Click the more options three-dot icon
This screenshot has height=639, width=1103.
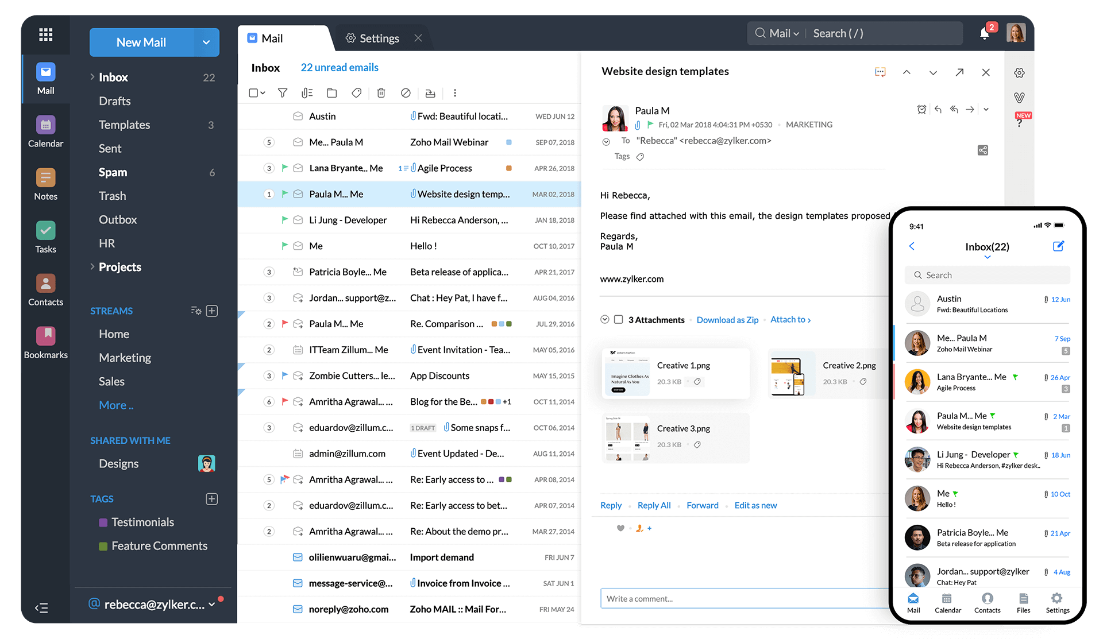[x=454, y=93]
